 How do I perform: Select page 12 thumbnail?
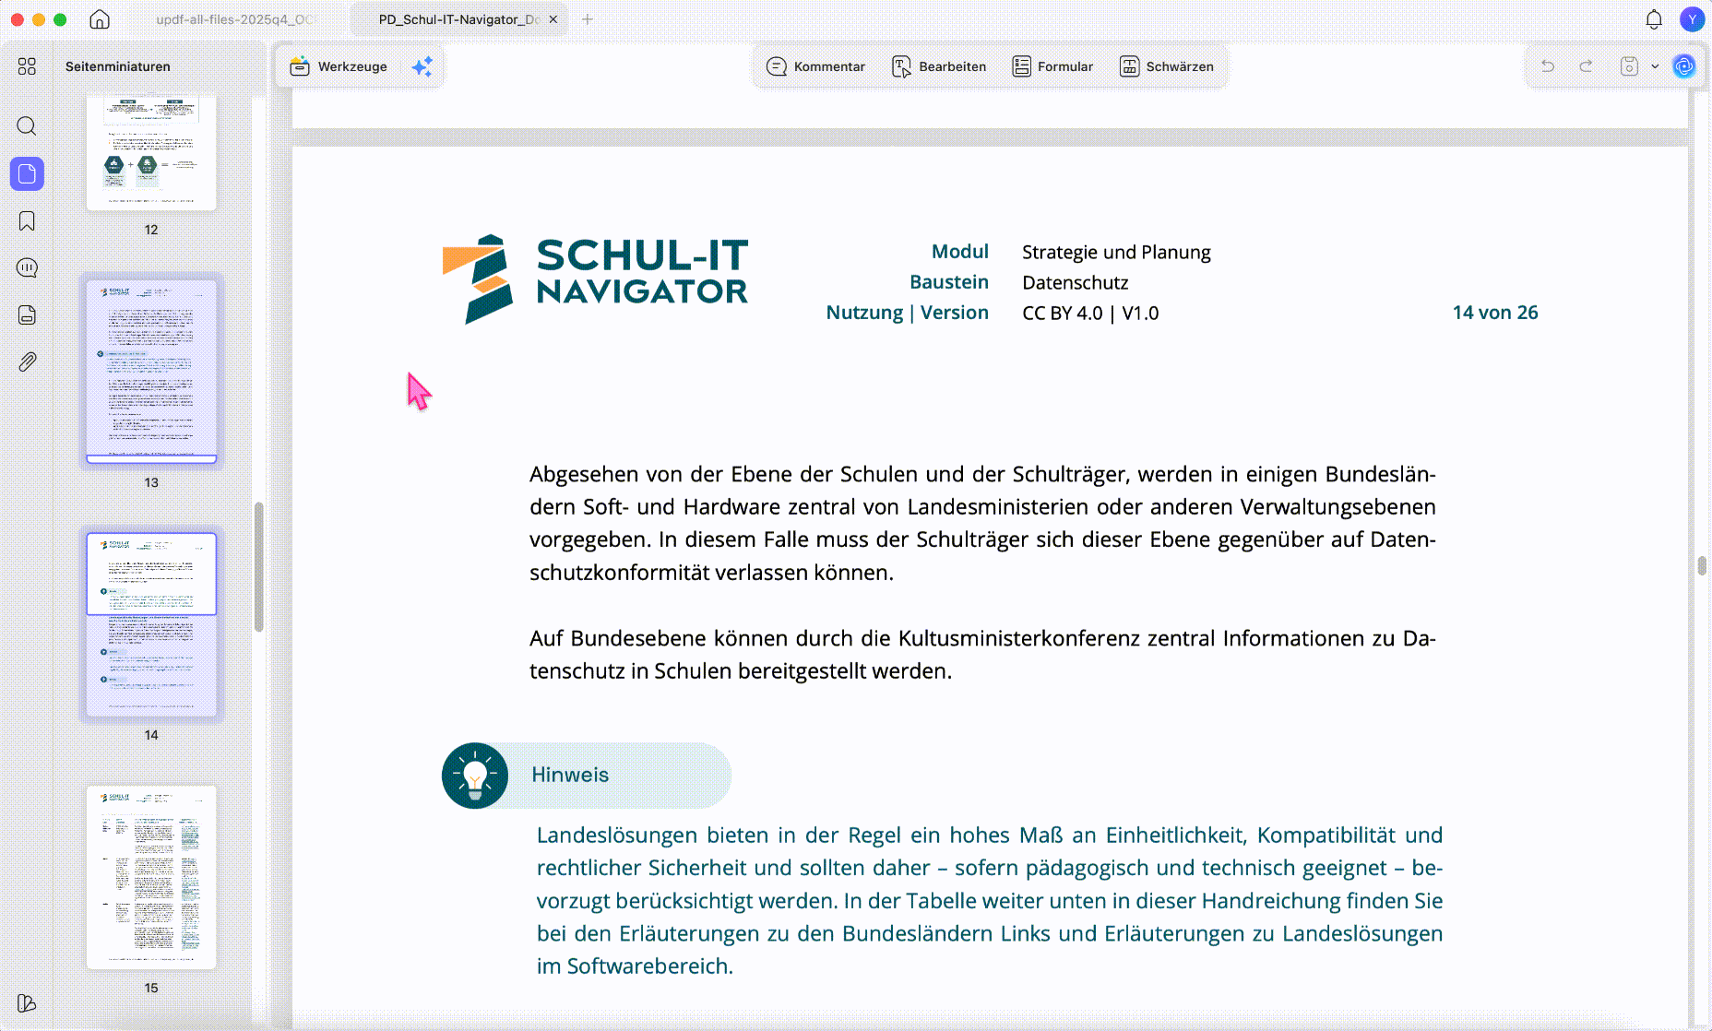click(151, 152)
